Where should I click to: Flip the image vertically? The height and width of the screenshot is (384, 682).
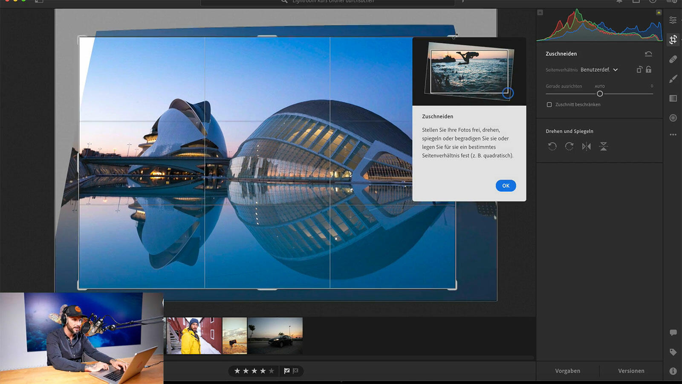(x=604, y=146)
